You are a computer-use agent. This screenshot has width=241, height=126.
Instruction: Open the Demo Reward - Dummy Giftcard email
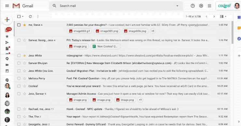pyautogui.click(x=122, y=124)
